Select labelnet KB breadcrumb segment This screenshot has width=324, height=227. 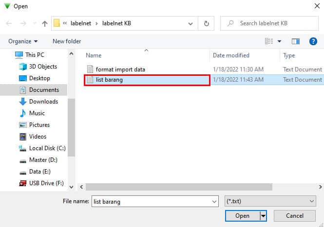pyautogui.click(x=116, y=23)
